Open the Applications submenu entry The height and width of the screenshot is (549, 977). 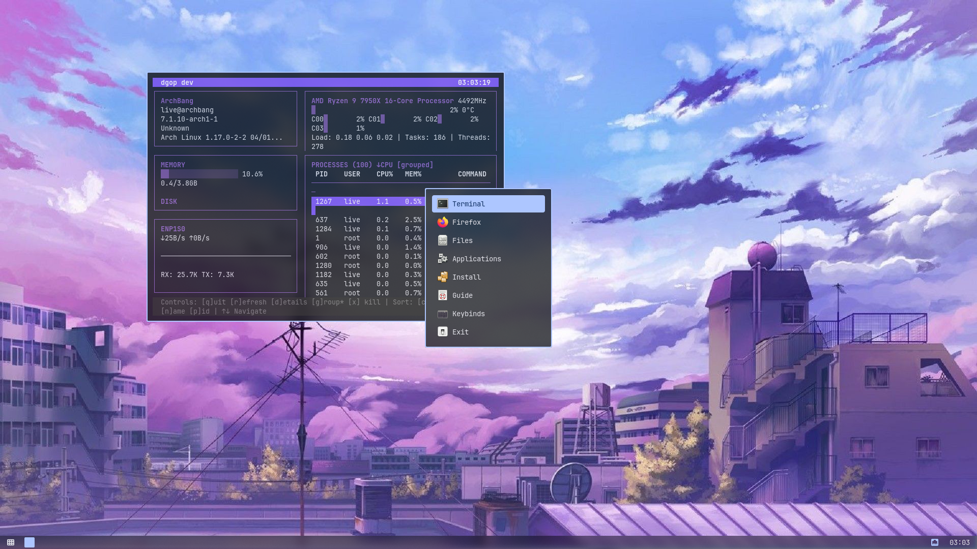(488, 259)
